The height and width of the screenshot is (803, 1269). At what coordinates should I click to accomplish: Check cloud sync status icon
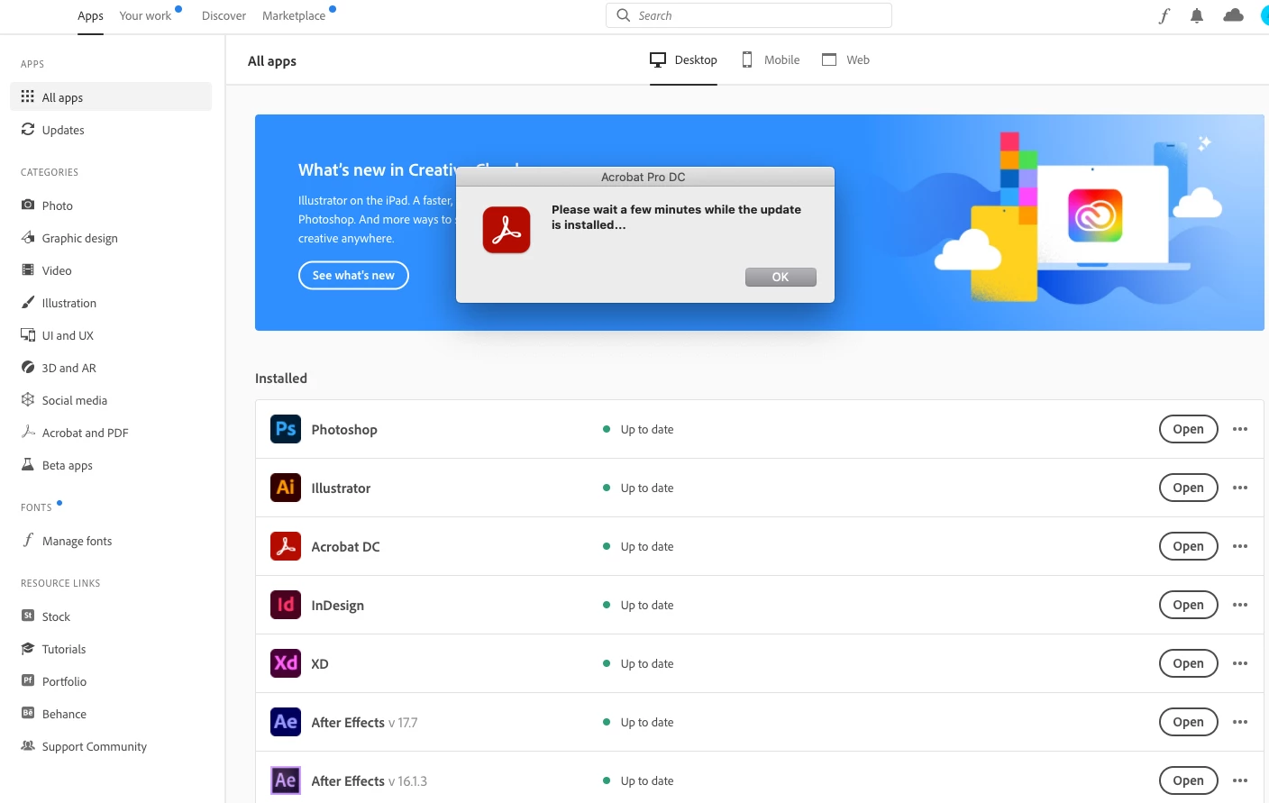click(x=1234, y=15)
